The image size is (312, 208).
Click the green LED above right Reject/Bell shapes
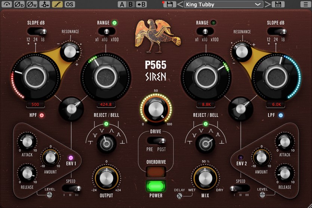(x=206, y=124)
